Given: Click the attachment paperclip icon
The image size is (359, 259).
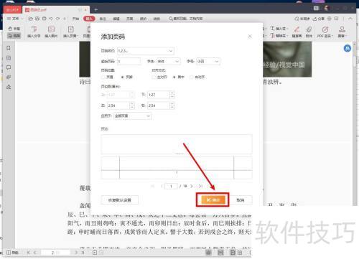Looking at the screenshot, I should click(x=309, y=32).
